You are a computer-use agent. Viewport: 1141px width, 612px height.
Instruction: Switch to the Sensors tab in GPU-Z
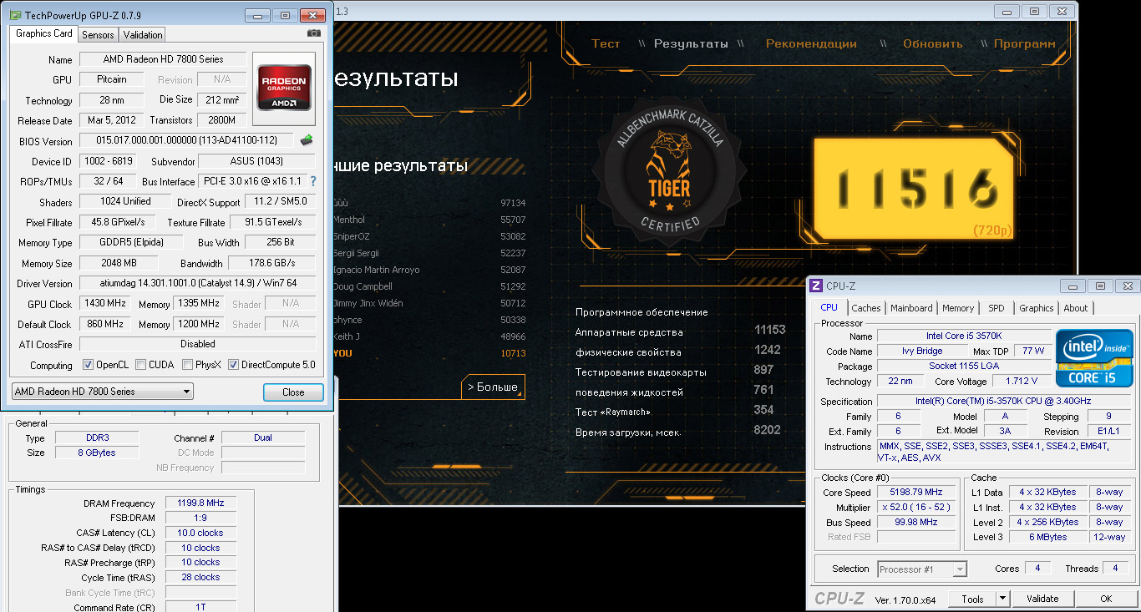pyautogui.click(x=98, y=34)
